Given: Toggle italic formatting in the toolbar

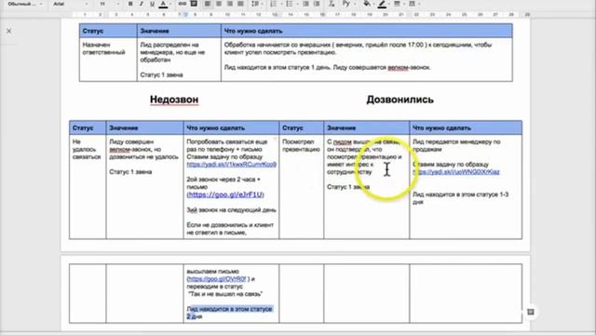Looking at the screenshot, I should [x=141, y=4].
